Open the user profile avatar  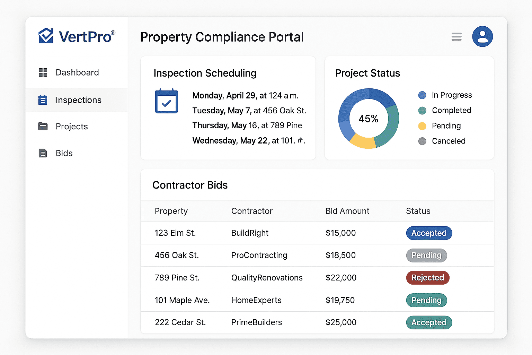pos(482,36)
